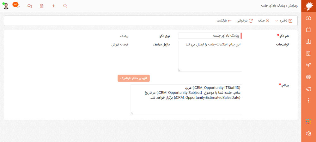Click the search magnifier in top bar
Image resolution: width=316 pixels, height=142 pixels.
click(65, 6)
